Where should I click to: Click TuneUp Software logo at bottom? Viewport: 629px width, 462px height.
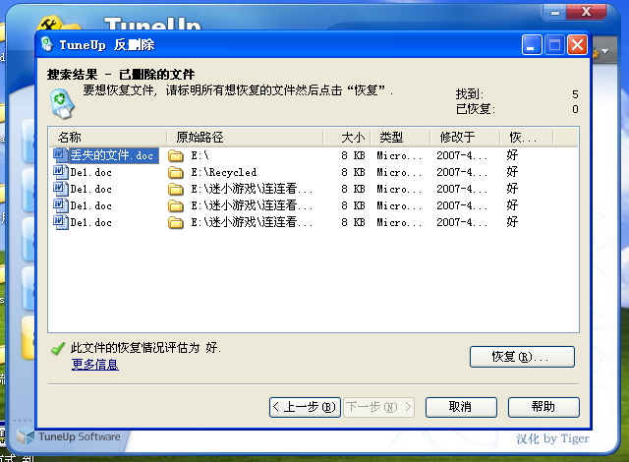tap(69, 436)
